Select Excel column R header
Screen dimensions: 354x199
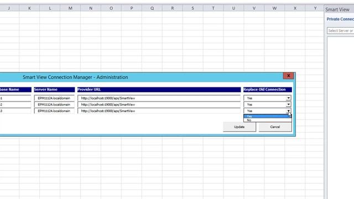tap(173, 8)
